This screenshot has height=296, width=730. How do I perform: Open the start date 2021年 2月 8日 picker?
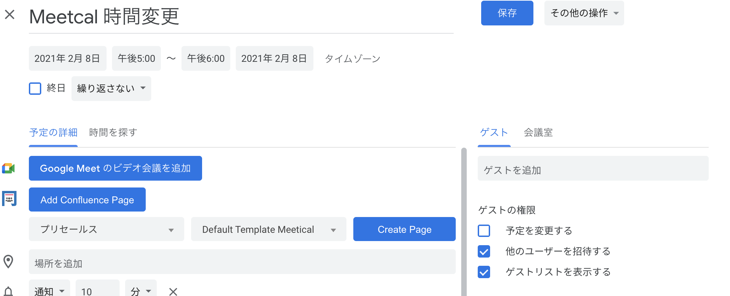click(x=68, y=58)
